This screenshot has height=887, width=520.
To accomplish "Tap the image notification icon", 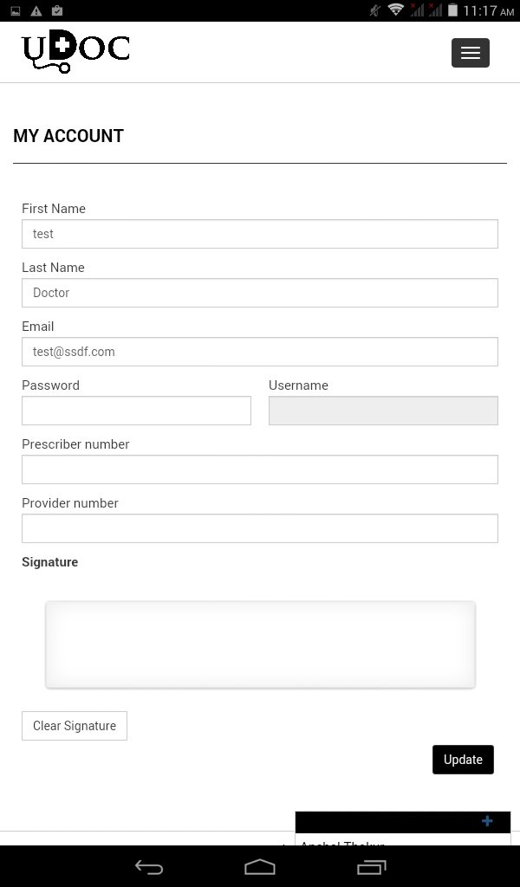I will click(x=16, y=10).
